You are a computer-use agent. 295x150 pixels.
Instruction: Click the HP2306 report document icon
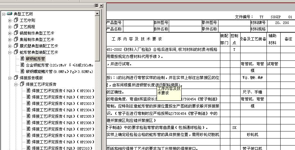pyautogui.click(x=29, y=122)
